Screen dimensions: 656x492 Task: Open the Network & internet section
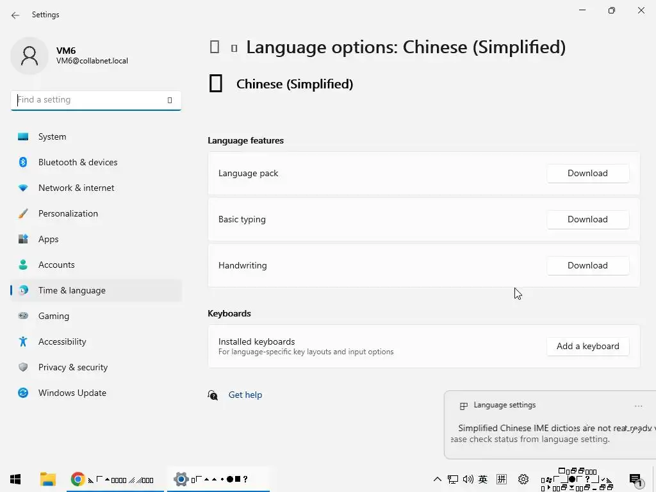tap(76, 188)
